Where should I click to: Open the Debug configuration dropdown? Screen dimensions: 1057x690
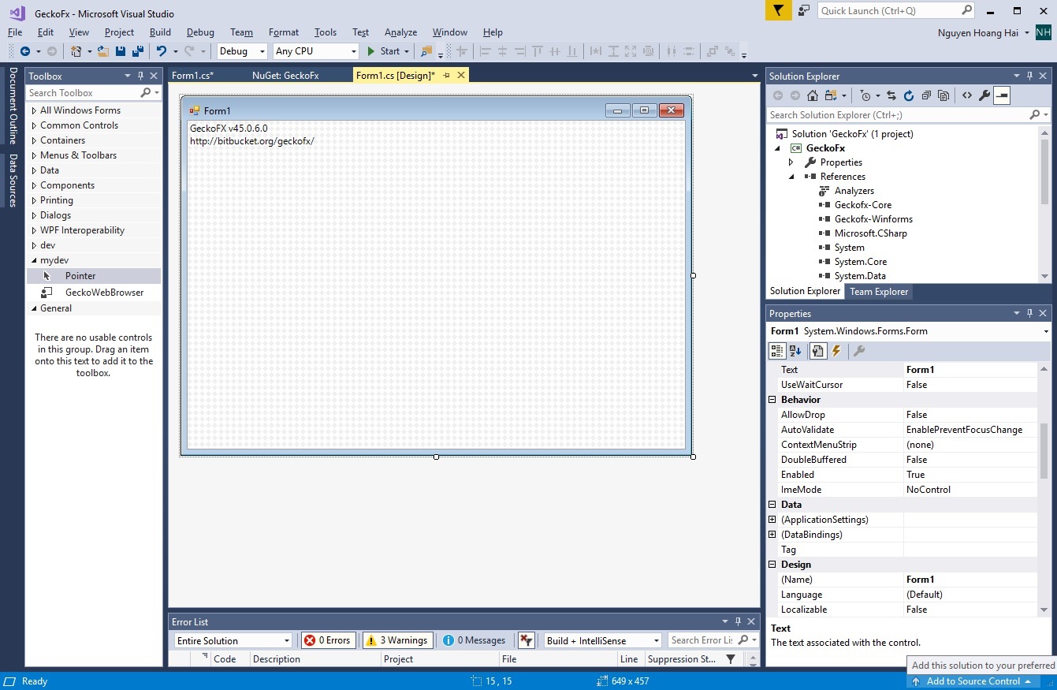243,51
